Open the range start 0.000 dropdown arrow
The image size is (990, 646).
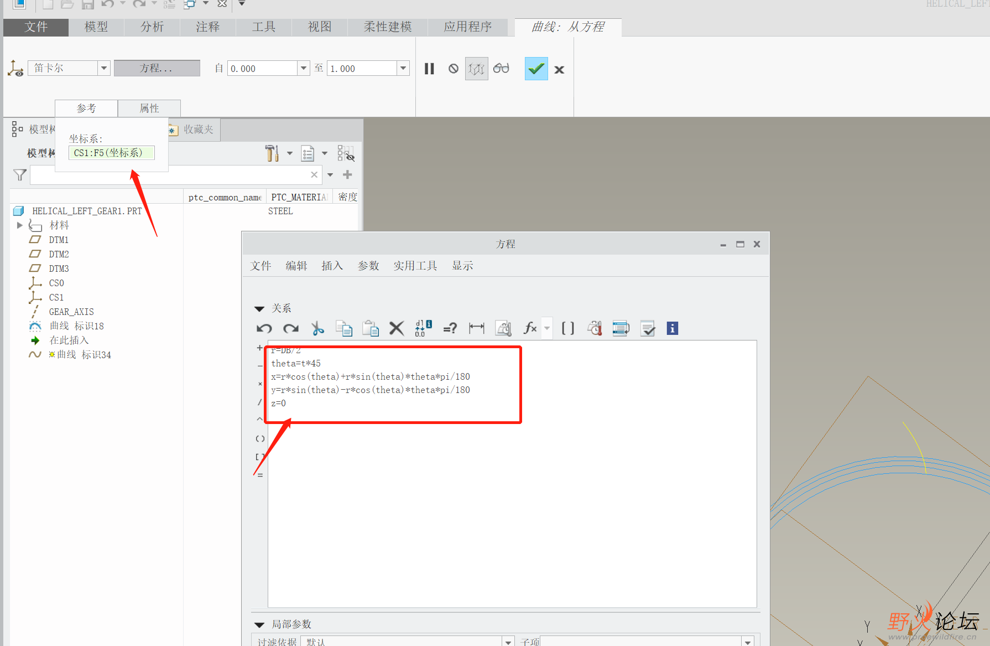(303, 68)
